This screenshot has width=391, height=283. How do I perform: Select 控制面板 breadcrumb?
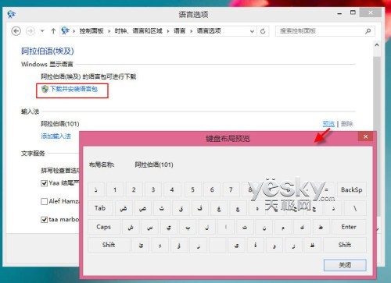(x=91, y=31)
